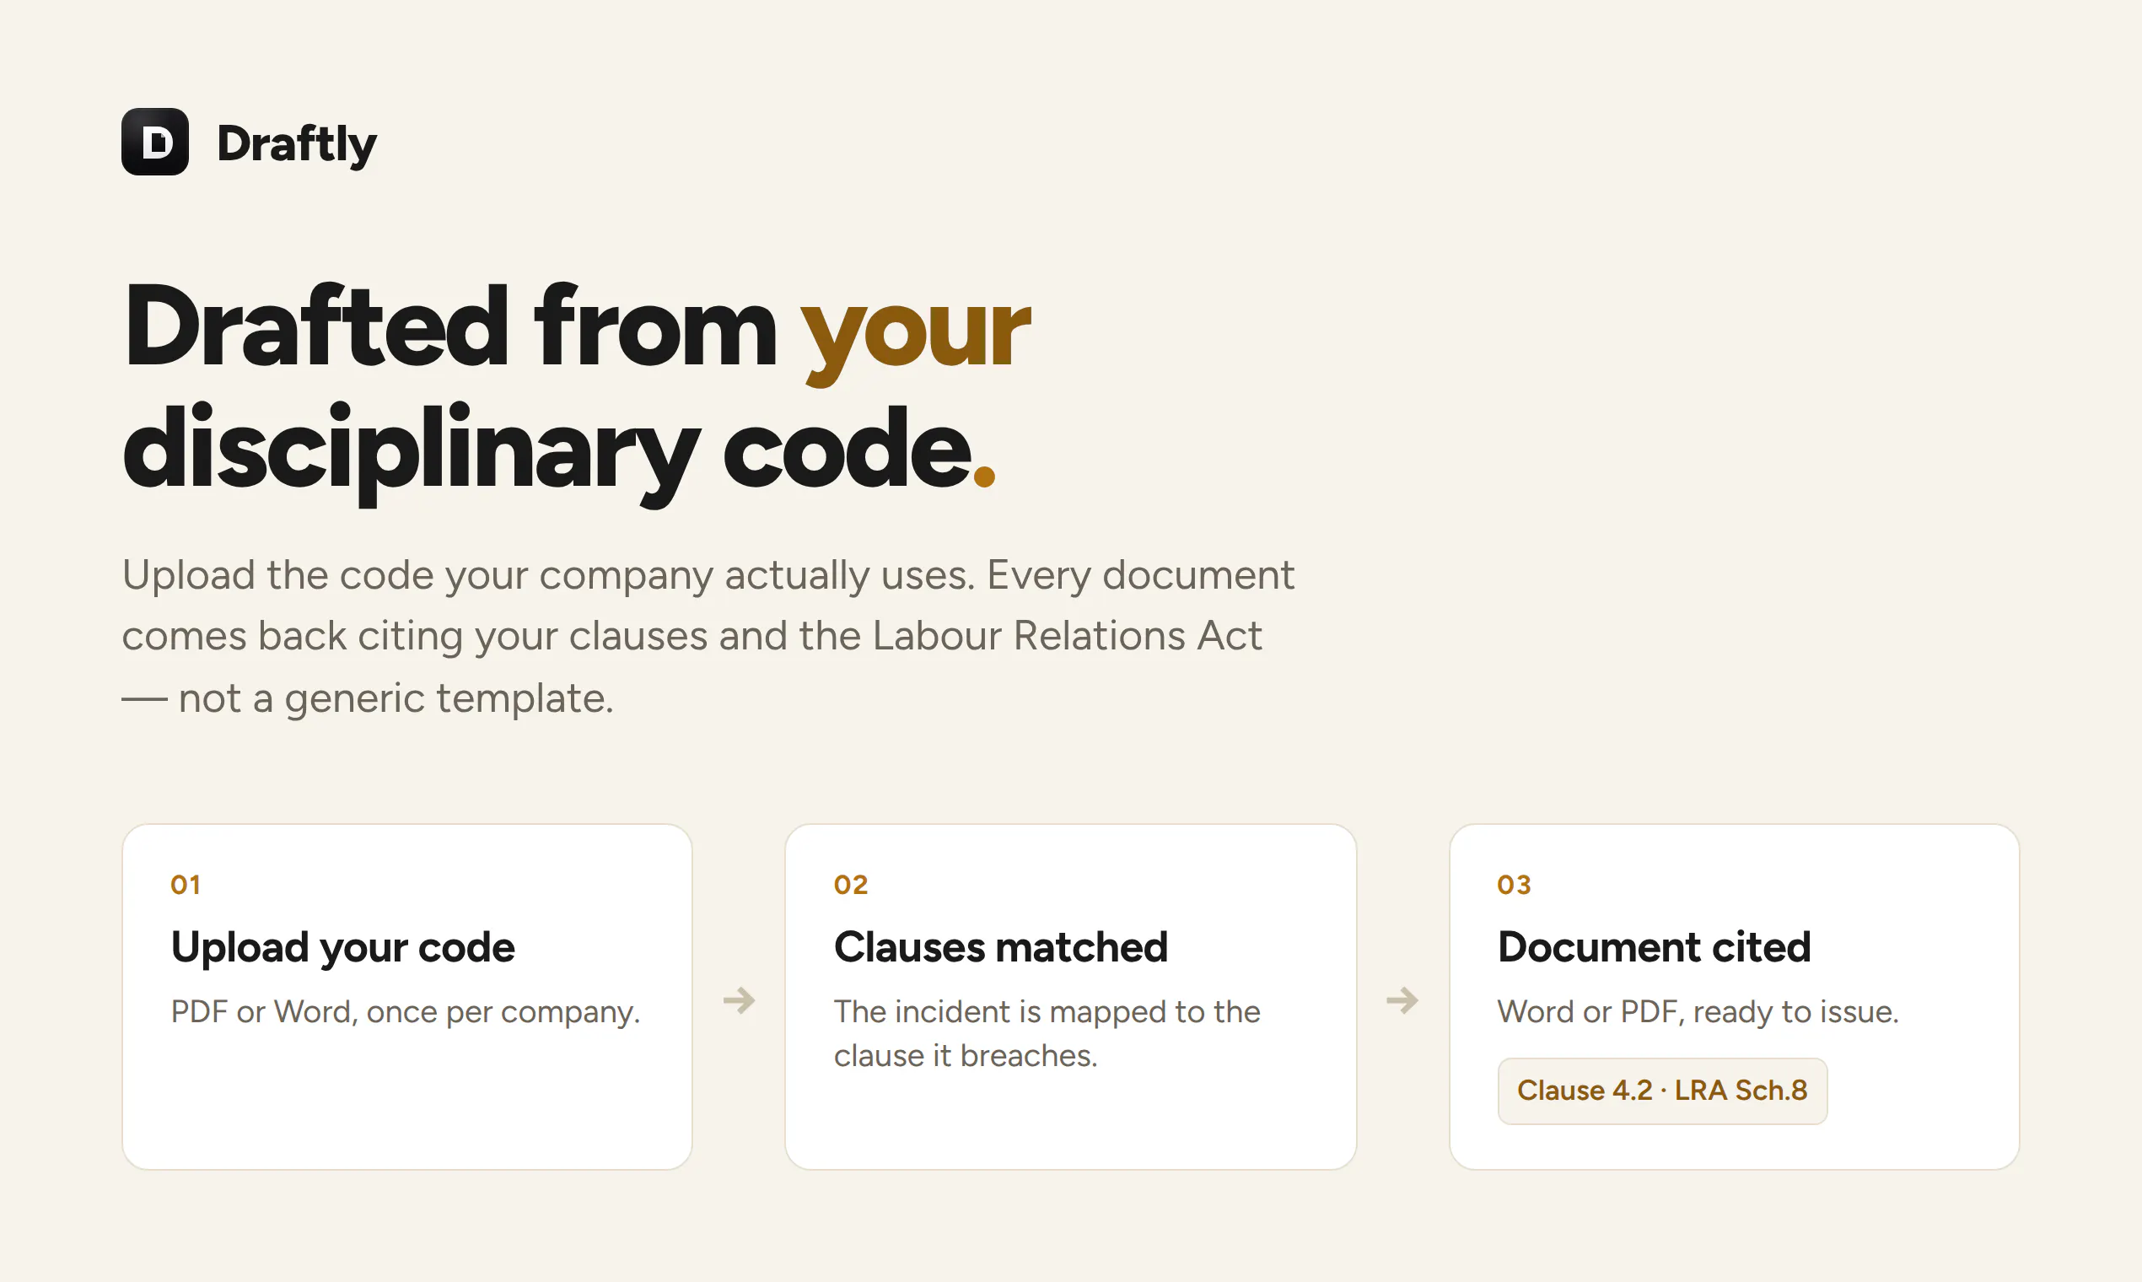Screen dimensions: 2142x1282
Task: Click the Draftly brand name text
Action: click(x=296, y=144)
